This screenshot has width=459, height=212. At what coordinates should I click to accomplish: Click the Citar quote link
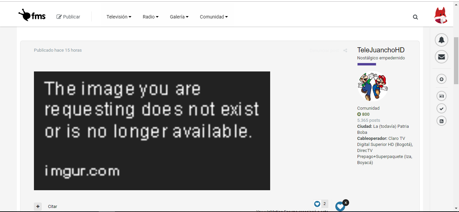pyautogui.click(x=52, y=207)
